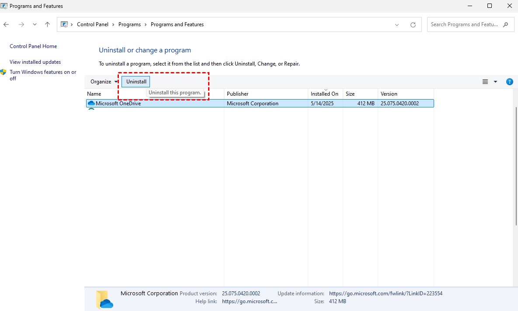Open the Organize menu
The height and width of the screenshot is (311, 518).
pos(104,82)
